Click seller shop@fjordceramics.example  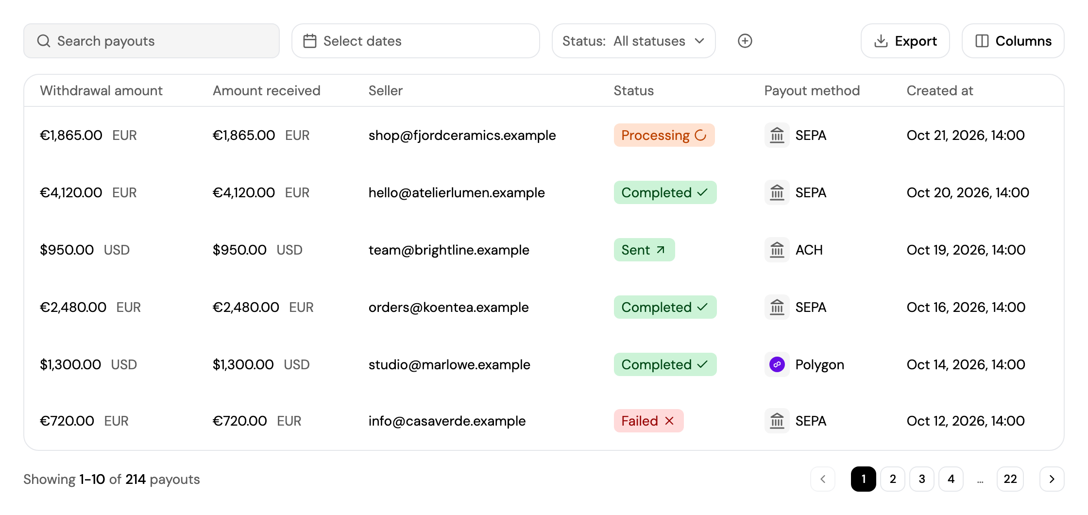pyautogui.click(x=462, y=135)
